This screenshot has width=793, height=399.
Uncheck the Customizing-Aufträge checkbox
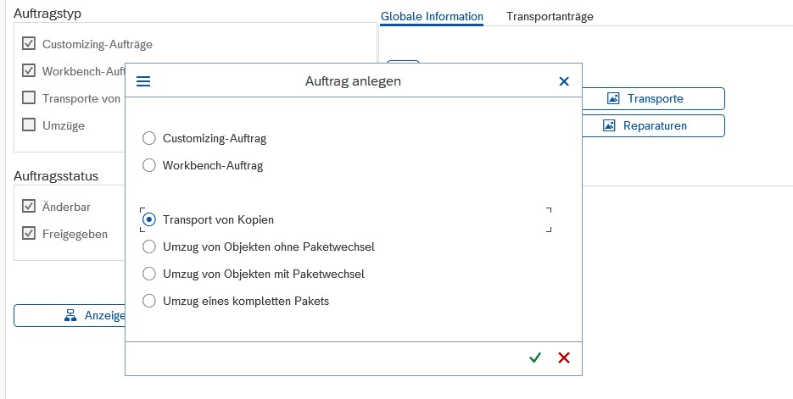point(29,43)
